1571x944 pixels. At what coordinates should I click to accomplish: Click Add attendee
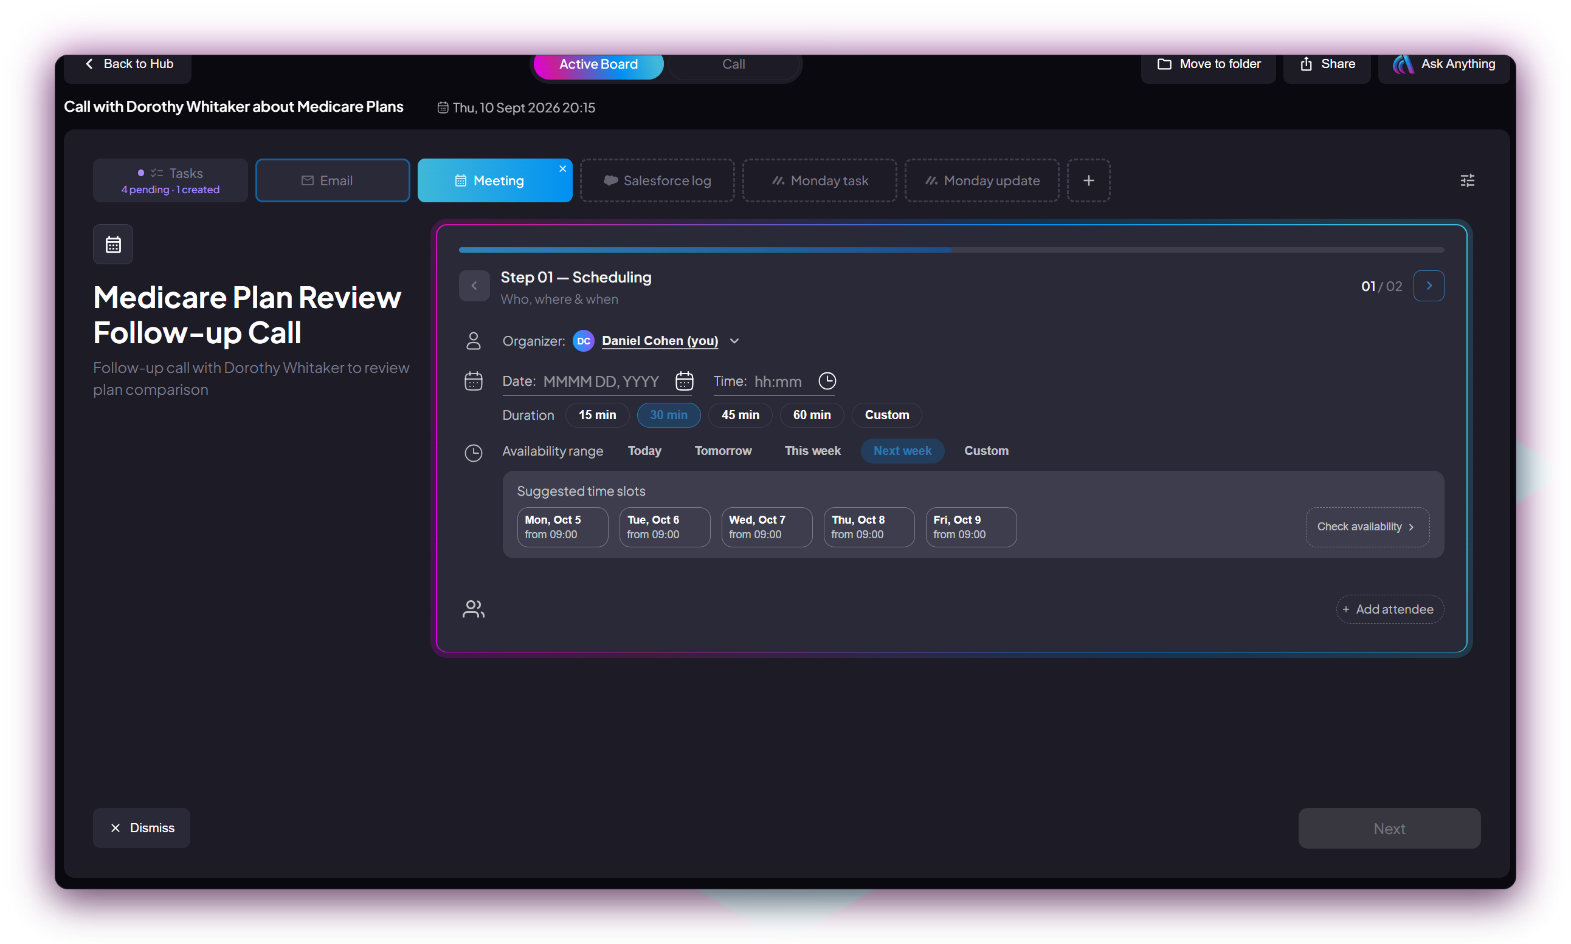1390,609
